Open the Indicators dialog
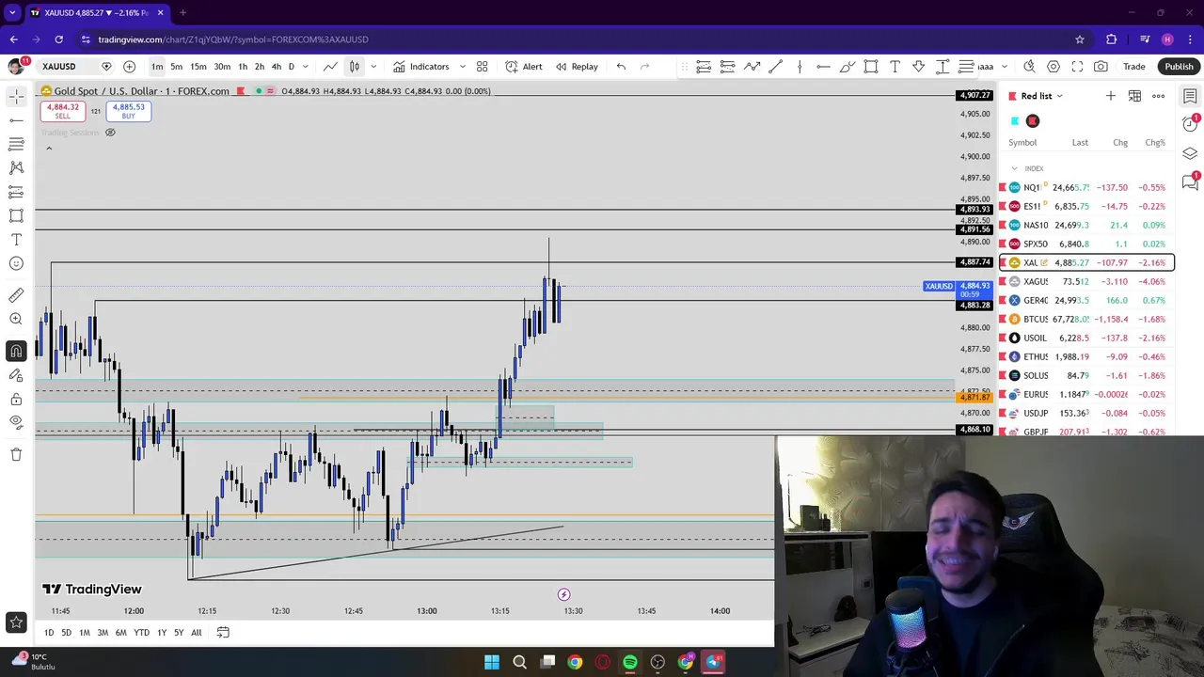Viewport: 1204px width, 677px height. pyautogui.click(x=421, y=67)
